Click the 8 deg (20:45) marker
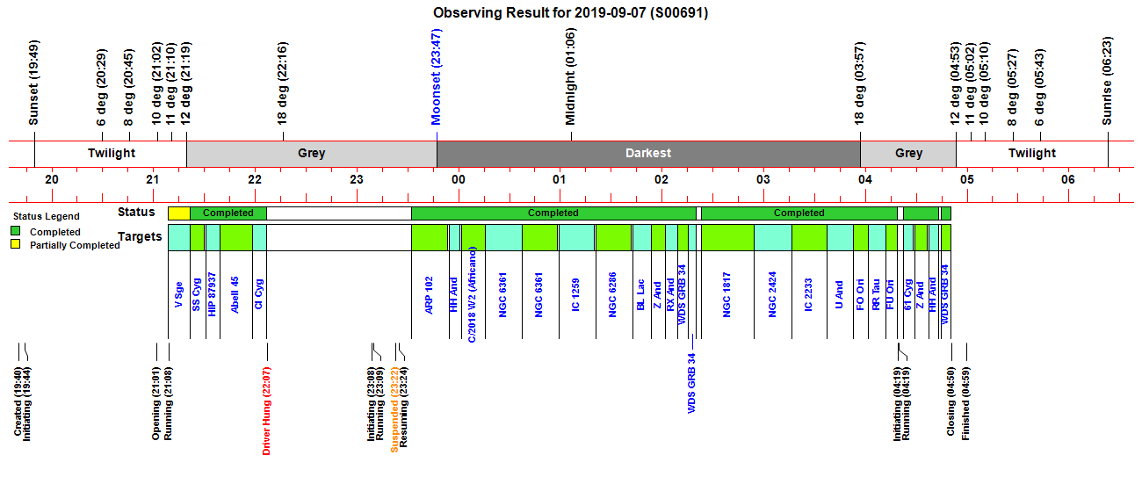The width and height of the screenshot is (1142, 477). (129, 88)
